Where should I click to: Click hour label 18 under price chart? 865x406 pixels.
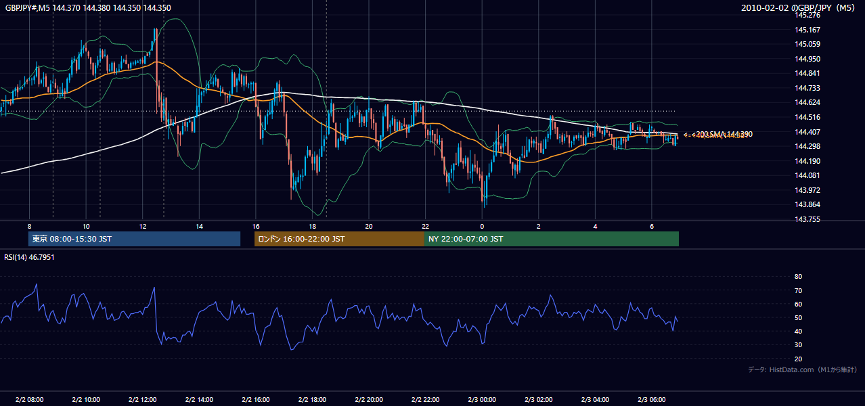(312, 226)
